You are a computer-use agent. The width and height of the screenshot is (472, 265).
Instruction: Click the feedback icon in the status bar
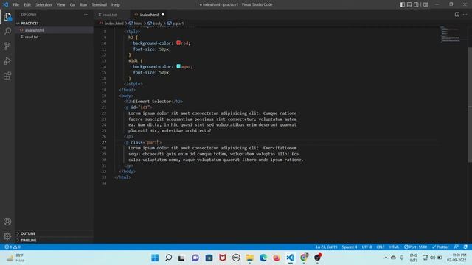tap(457, 247)
